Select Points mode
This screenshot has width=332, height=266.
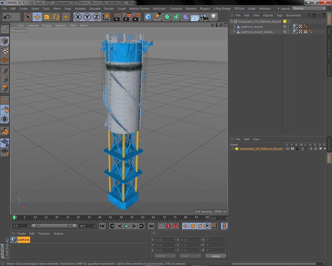pos(5,69)
